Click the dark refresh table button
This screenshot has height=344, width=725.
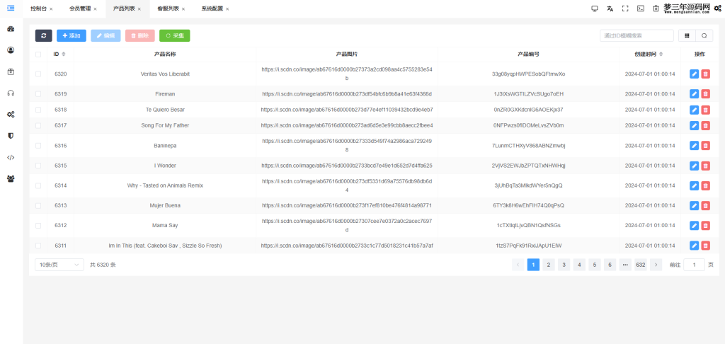coord(44,35)
